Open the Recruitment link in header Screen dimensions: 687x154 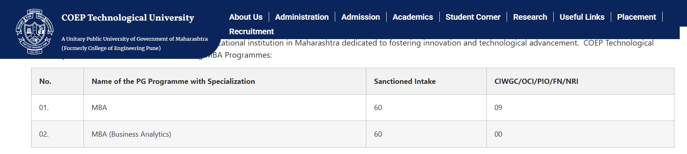(x=251, y=31)
